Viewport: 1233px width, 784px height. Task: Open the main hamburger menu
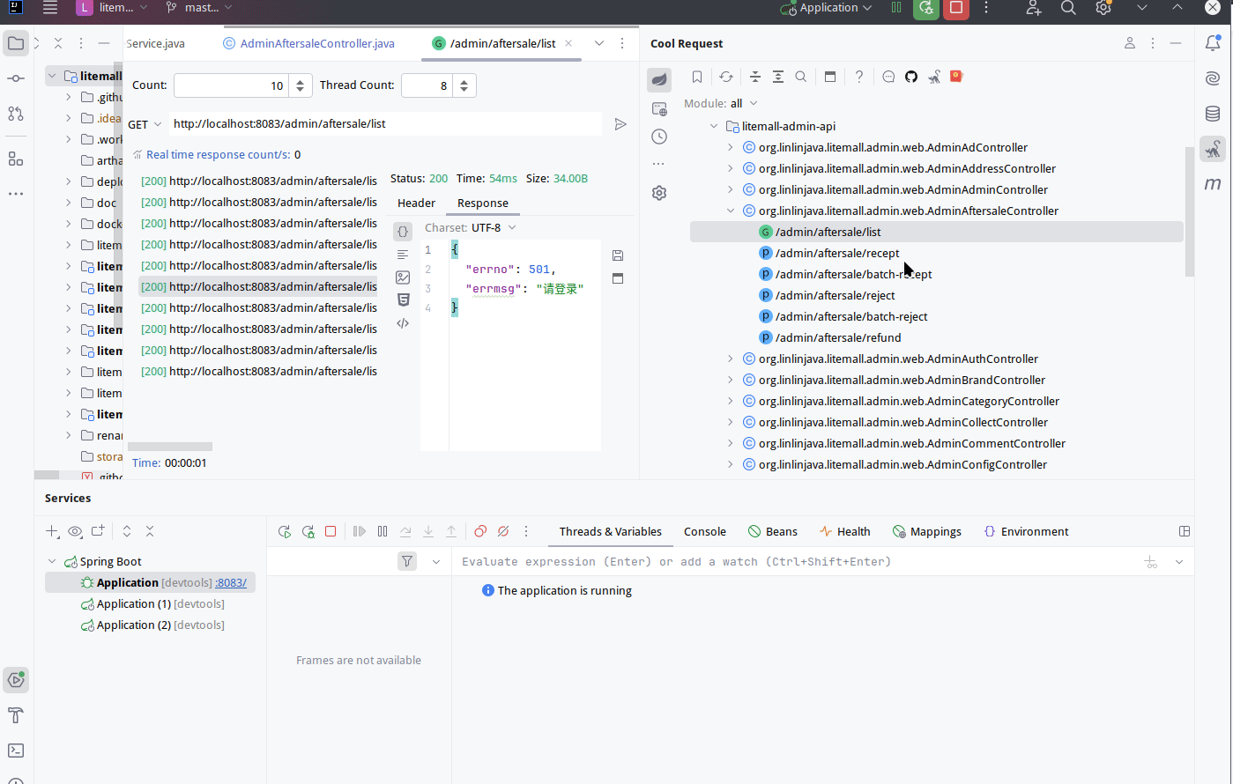[x=50, y=8]
